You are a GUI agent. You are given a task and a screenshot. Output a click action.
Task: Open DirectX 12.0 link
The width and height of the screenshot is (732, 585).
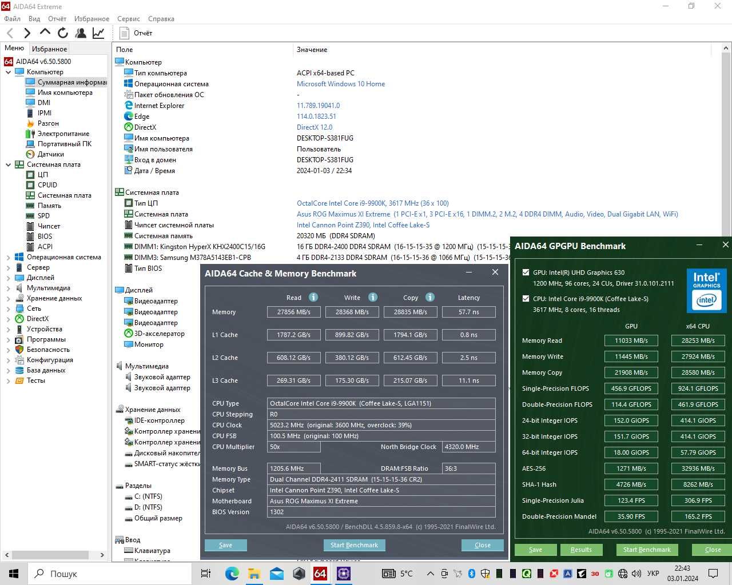pos(315,127)
